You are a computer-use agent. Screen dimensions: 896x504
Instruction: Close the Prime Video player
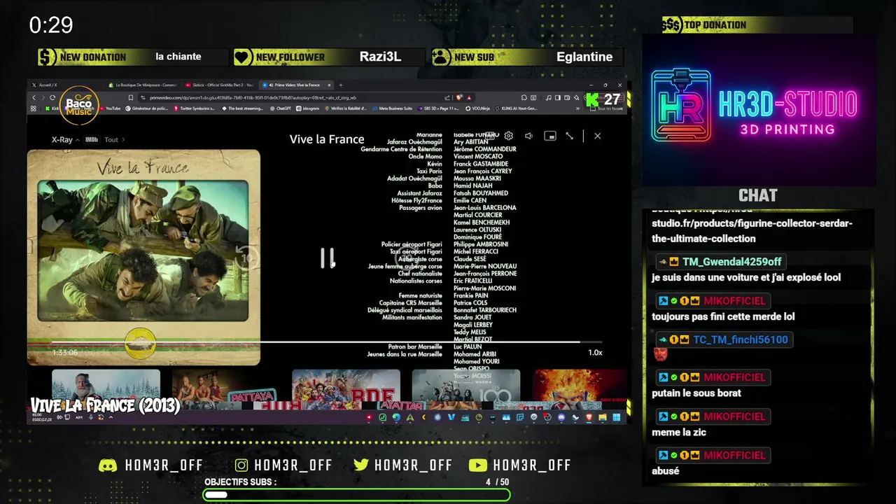pos(597,136)
